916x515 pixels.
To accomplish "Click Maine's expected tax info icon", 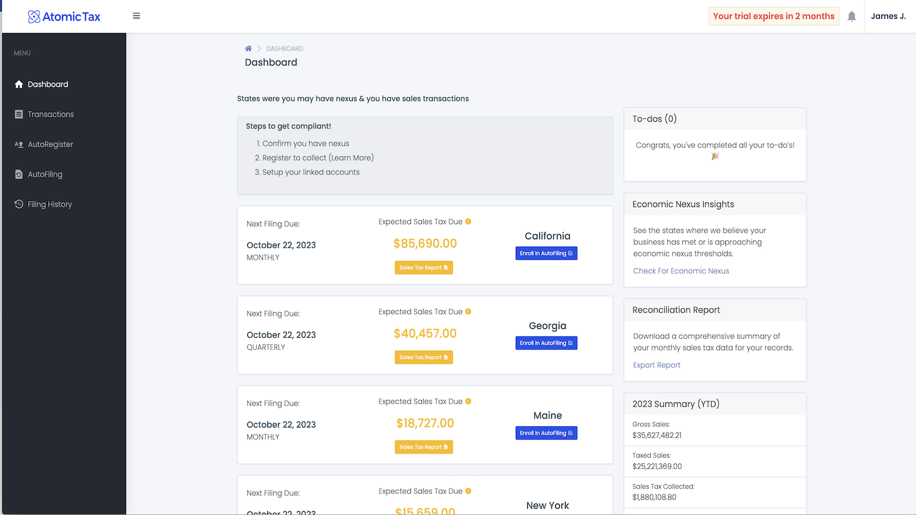I will coord(468,401).
